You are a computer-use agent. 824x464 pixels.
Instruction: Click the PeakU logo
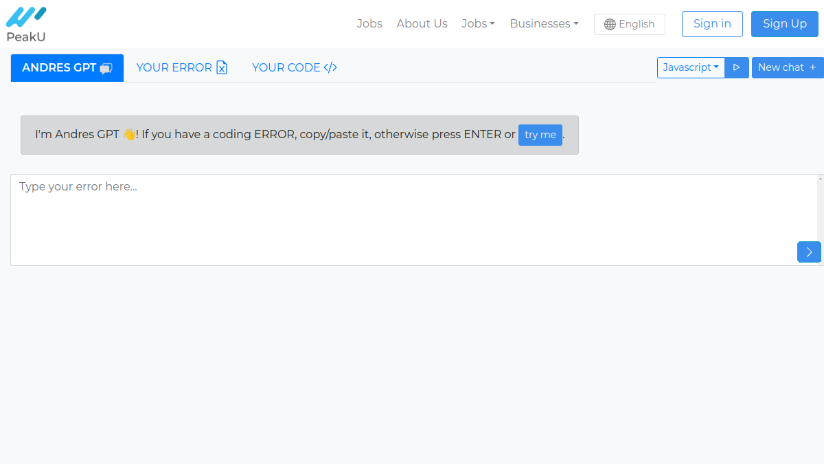(x=26, y=24)
